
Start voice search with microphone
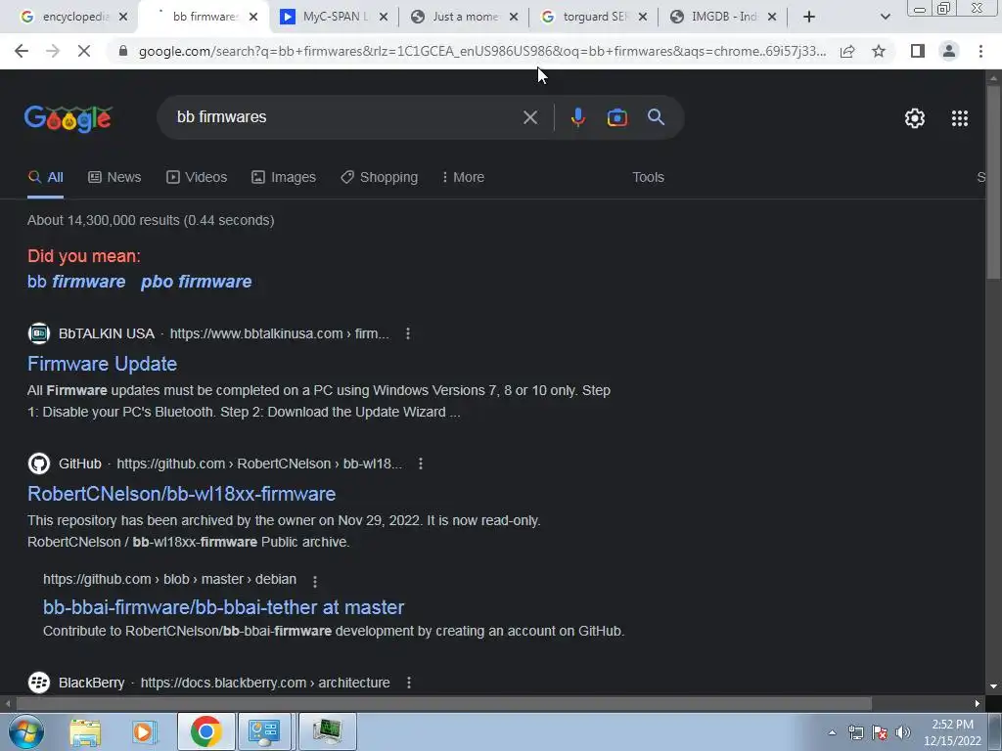(577, 117)
